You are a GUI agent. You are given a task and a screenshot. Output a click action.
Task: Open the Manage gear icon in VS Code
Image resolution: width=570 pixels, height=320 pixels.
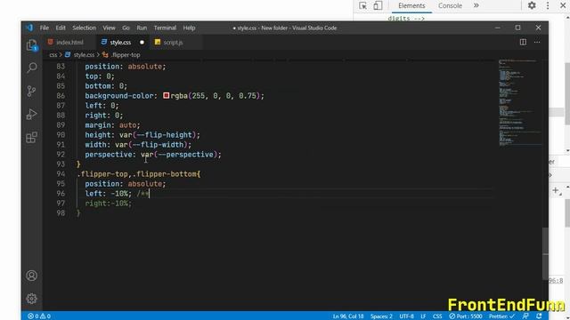(32, 299)
